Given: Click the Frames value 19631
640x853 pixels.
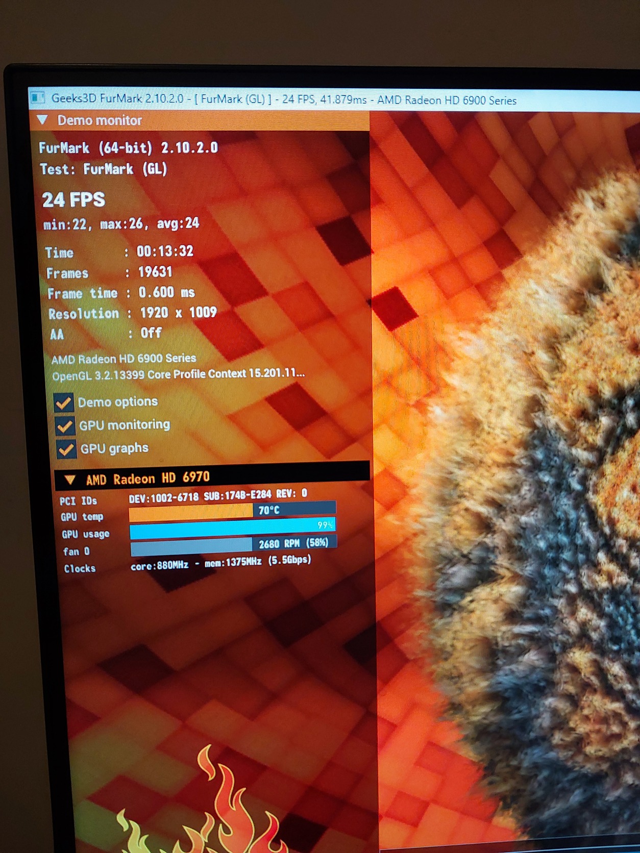Looking at the screenshot, I should point(155,272).
